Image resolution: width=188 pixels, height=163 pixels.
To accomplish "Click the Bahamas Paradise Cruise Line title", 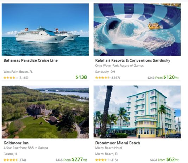I will coord(31,60).
